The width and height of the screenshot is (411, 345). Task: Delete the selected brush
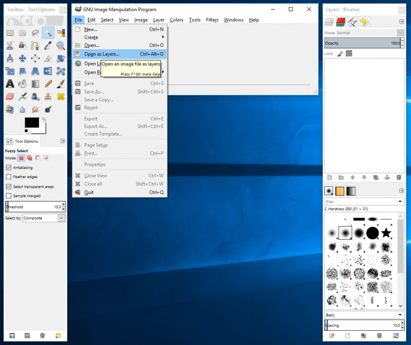coord(379,336)
